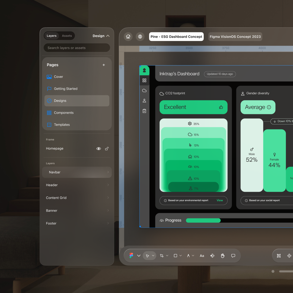Switch to the Layers tab
Screen dimensions: 293x293
52,36
